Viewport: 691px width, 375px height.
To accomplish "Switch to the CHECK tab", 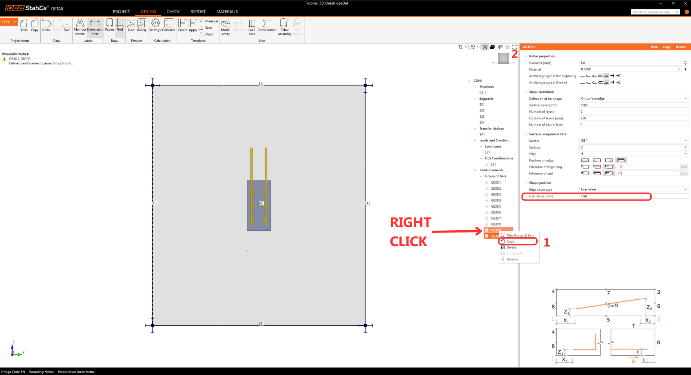I will pos(173,12).
